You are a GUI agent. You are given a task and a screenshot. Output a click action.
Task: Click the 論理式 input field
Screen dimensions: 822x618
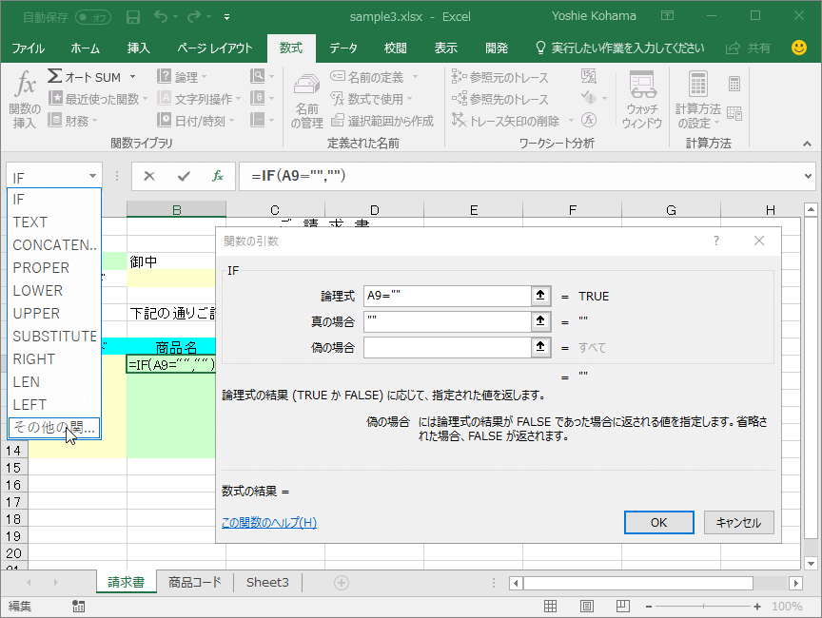(x=447, y=296)
